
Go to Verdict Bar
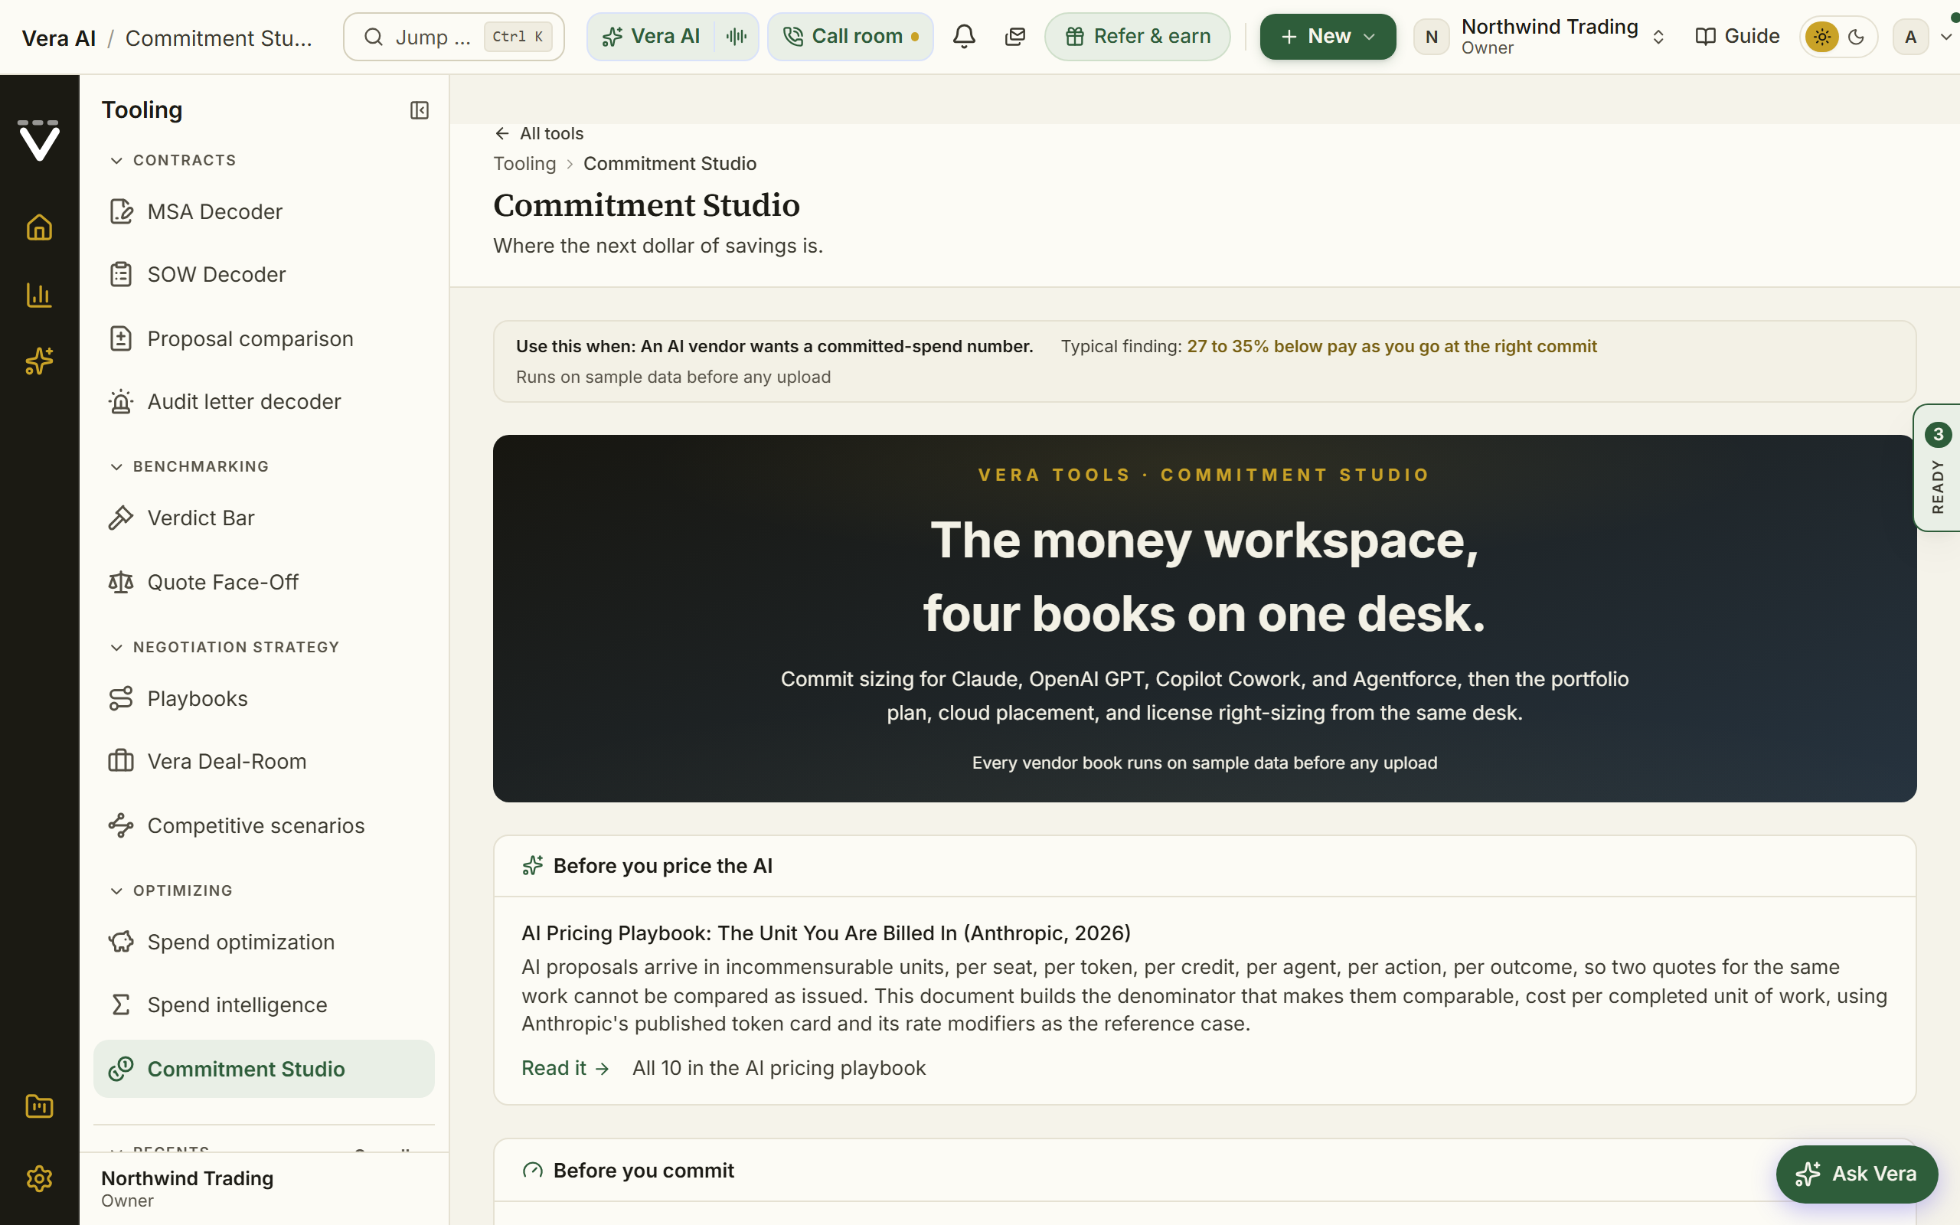tap(264, 518)
